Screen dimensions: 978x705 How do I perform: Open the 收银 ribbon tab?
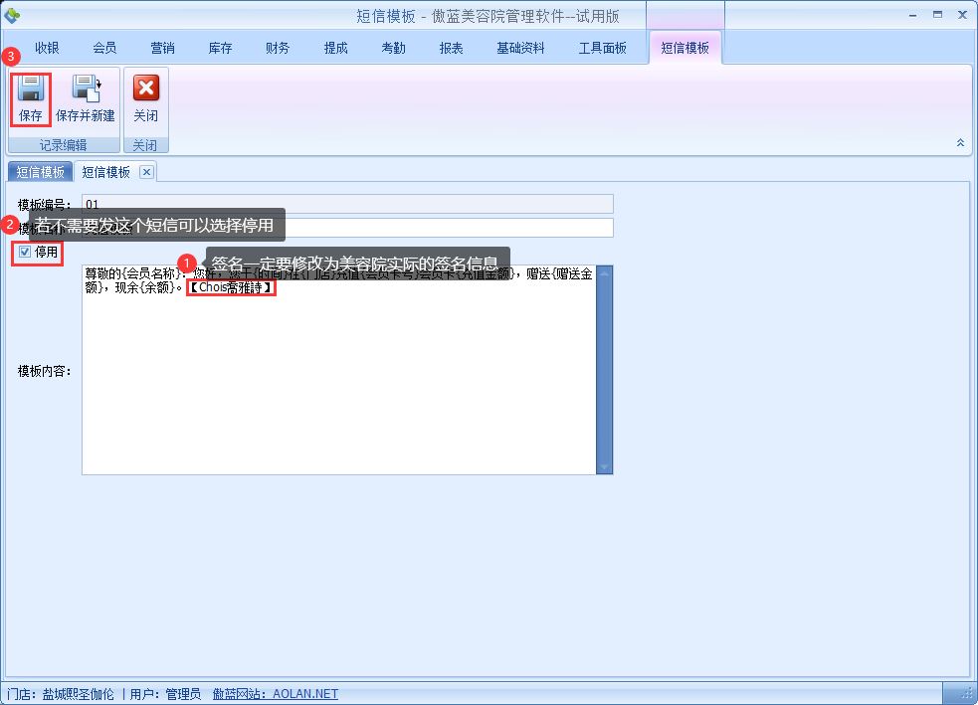coord(48,48)
